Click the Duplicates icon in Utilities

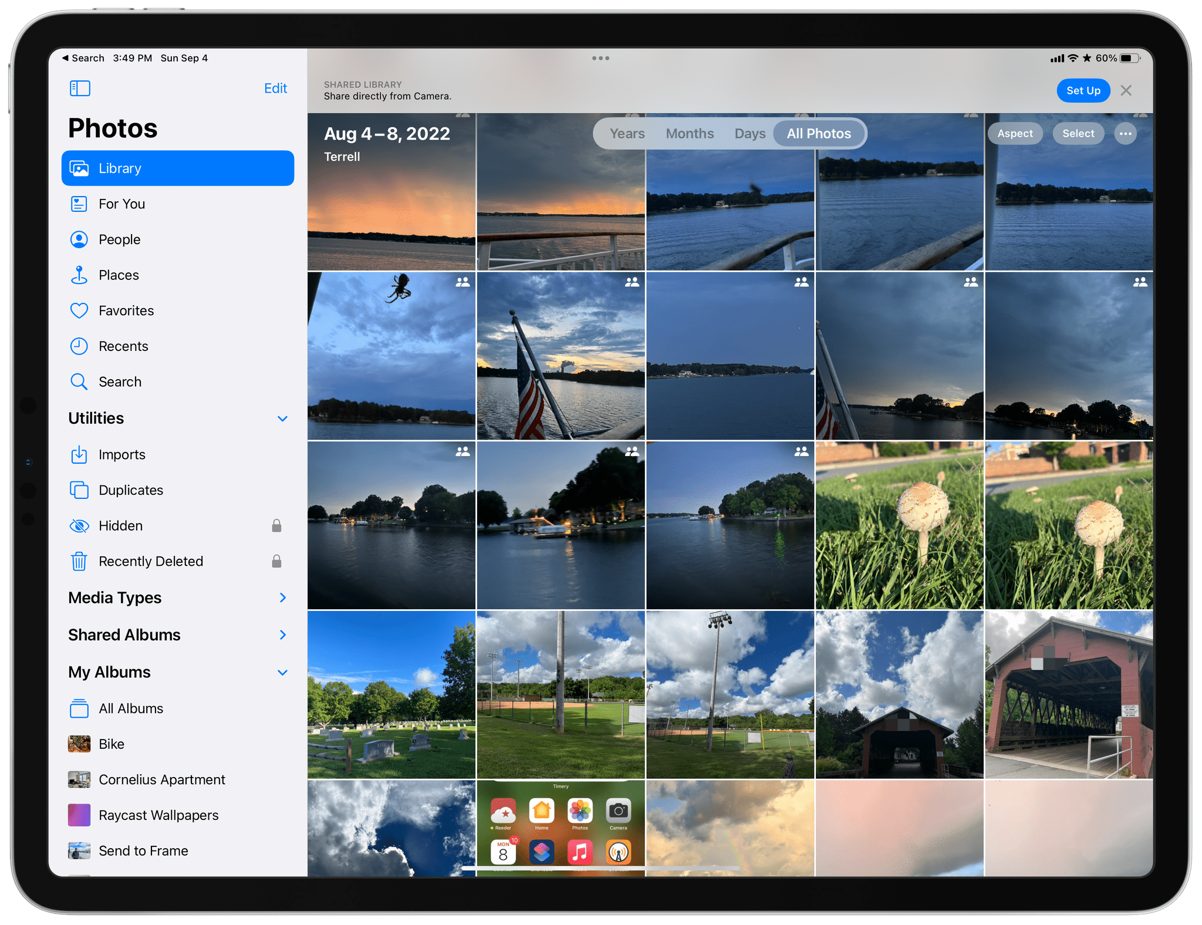[x=79, y=489]
